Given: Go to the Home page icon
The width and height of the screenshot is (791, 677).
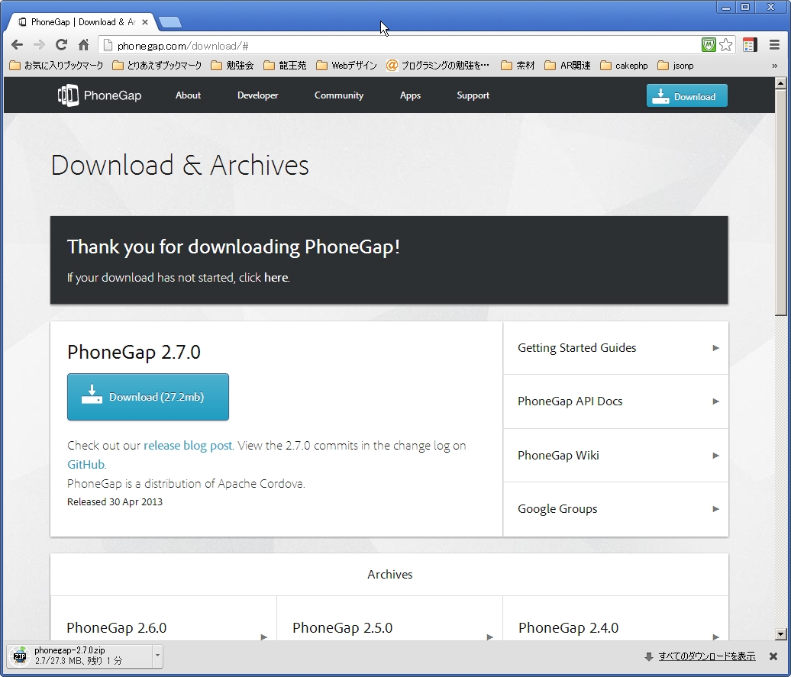Looking at the screenshot, I should [x=84, y=45].
